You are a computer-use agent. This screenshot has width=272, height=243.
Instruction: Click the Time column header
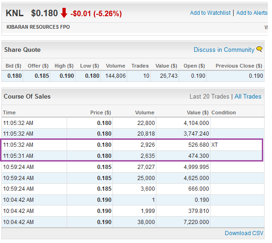9,112
